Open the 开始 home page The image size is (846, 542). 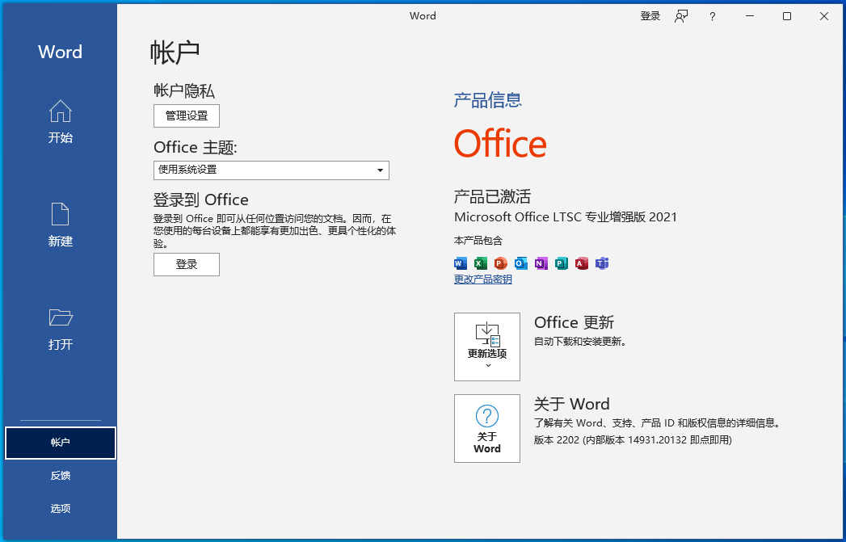pyautogui.click(x=60, y=122)
